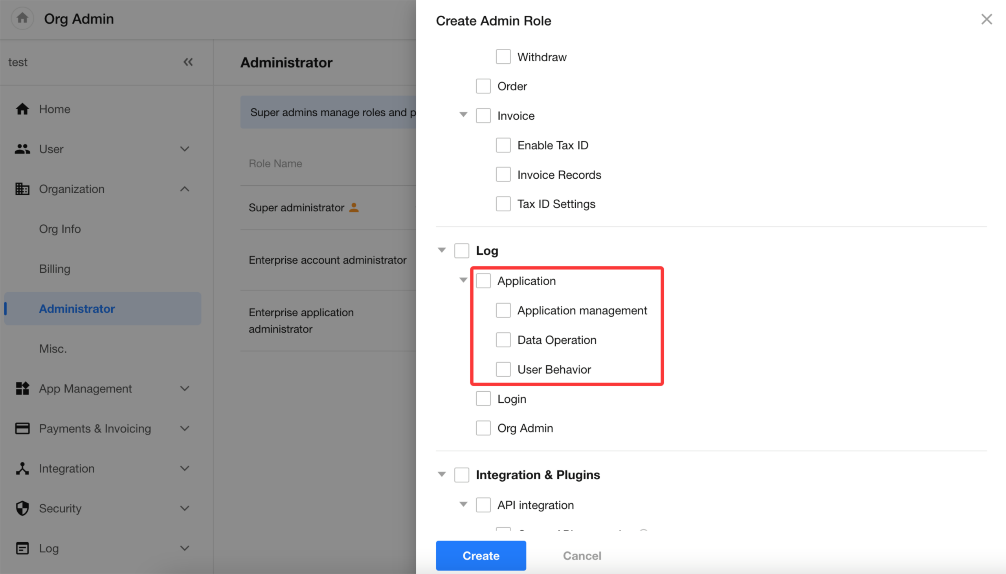Collapse the Log section arrow in the panel

442,250
